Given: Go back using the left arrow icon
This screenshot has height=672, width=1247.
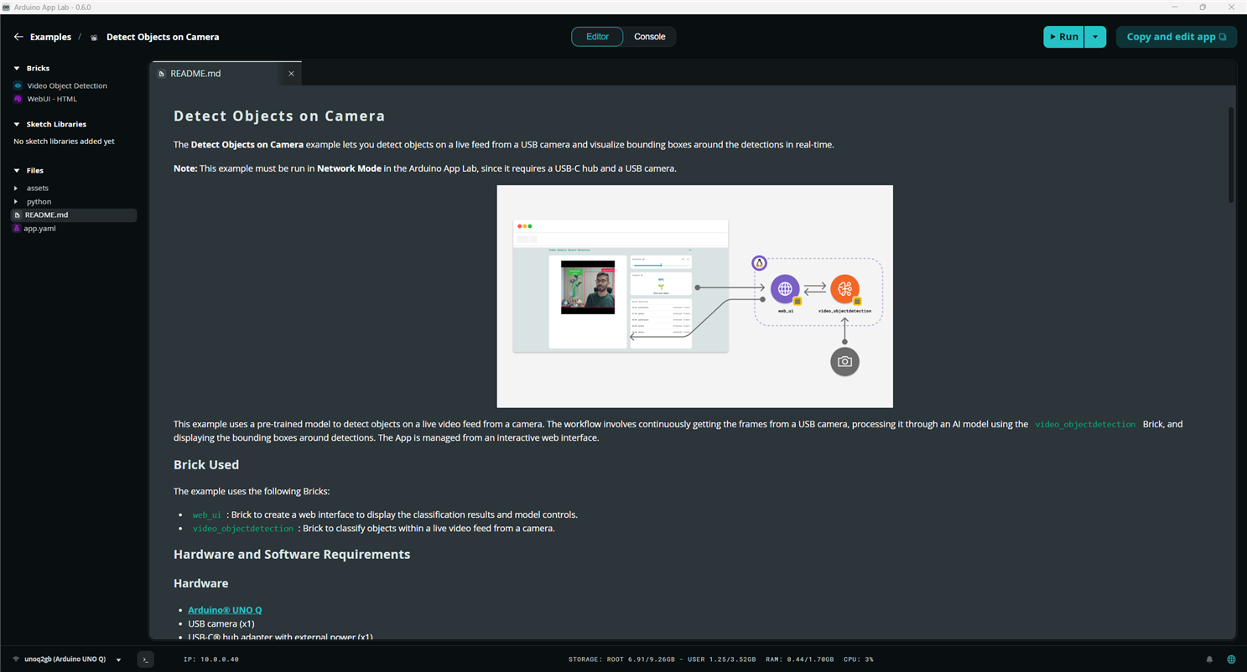Looking at the screenshot, I should [18, 37].
